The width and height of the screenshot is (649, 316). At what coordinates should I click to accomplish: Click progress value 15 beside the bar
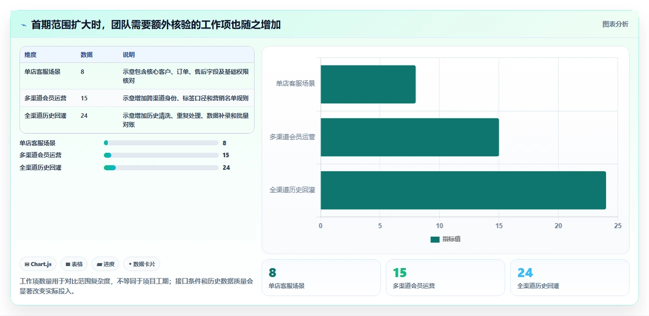(226, 155)
